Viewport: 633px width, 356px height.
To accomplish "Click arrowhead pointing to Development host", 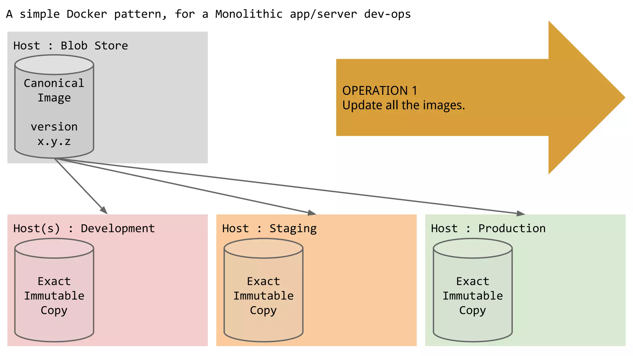I will tap(104, 210).
